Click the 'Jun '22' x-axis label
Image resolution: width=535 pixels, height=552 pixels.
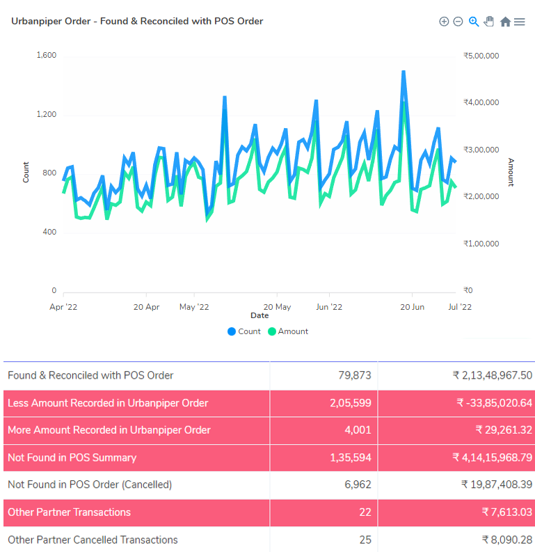point(329,307)
